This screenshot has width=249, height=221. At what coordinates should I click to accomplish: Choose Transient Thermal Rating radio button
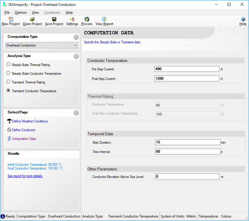(8, 82)
